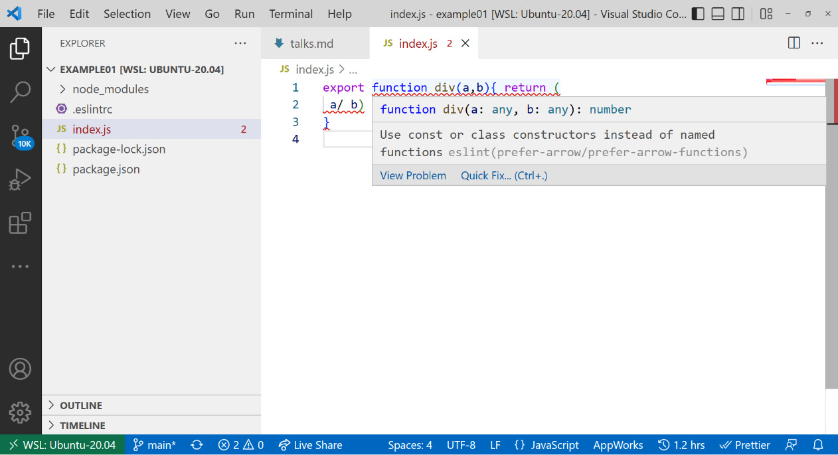Open the Terminal menu
838x455 pixels.
pyautogui.click(x=291, y=13)
